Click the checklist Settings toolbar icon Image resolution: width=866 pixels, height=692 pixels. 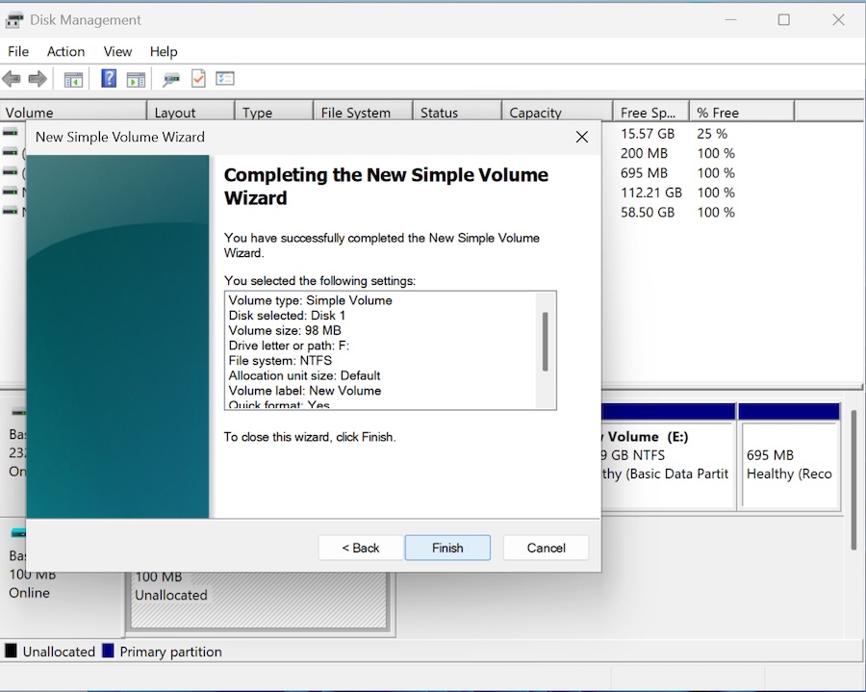click(x=225, y=79)
